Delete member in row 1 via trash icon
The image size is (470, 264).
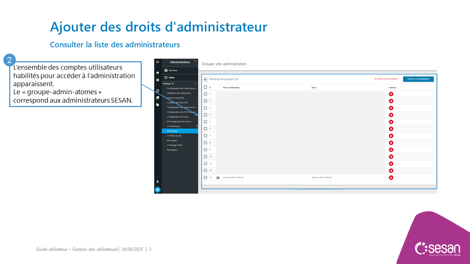[391, 94]
